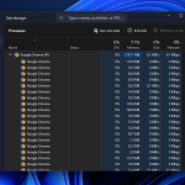Click the Status column header
The image size is (185, 185).
(75, 48)
